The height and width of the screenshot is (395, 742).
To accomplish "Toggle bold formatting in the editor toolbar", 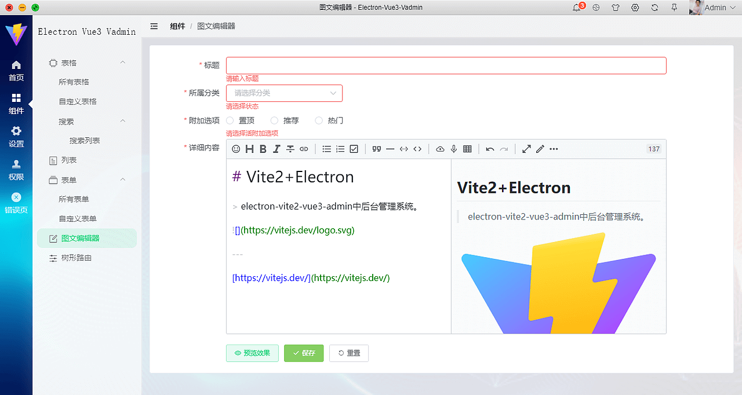I will click(263, 149).
